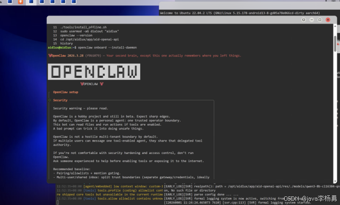Click the line 'Security warning — please read.'
Image resolution: width=340 pixels, height=205 pixels.
[x=81, y=108]
